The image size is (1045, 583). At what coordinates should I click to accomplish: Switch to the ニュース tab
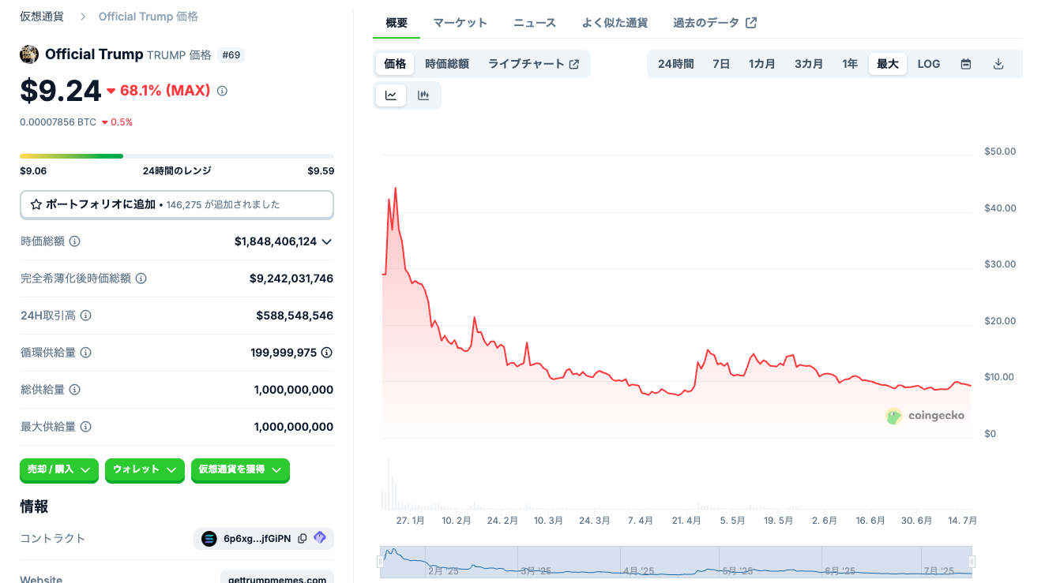tap(535, 23)
